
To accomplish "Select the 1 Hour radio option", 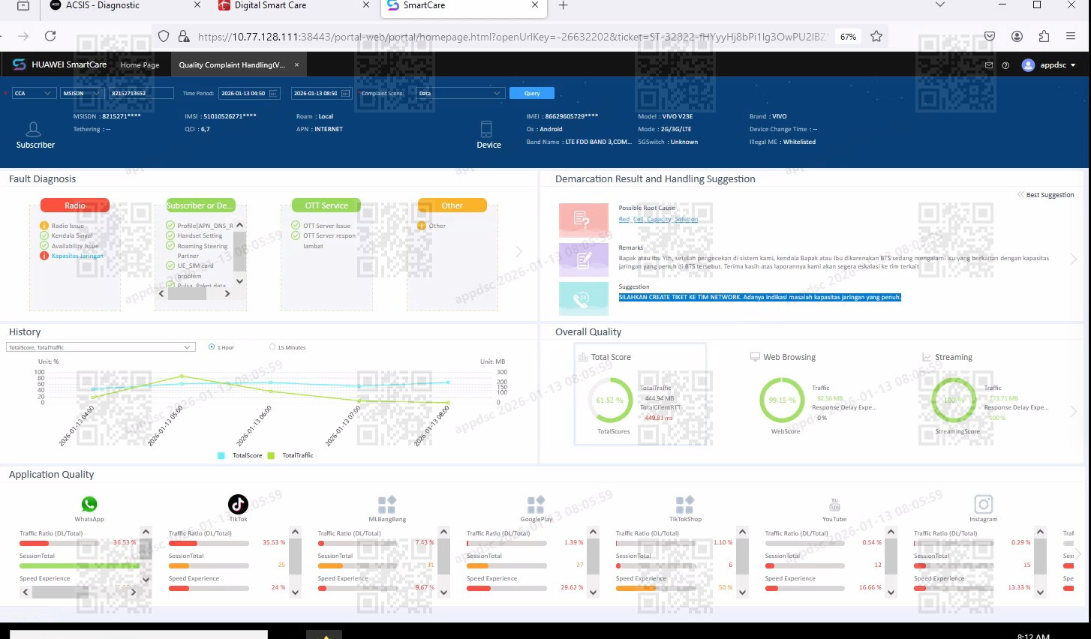I will click(212, 347).
